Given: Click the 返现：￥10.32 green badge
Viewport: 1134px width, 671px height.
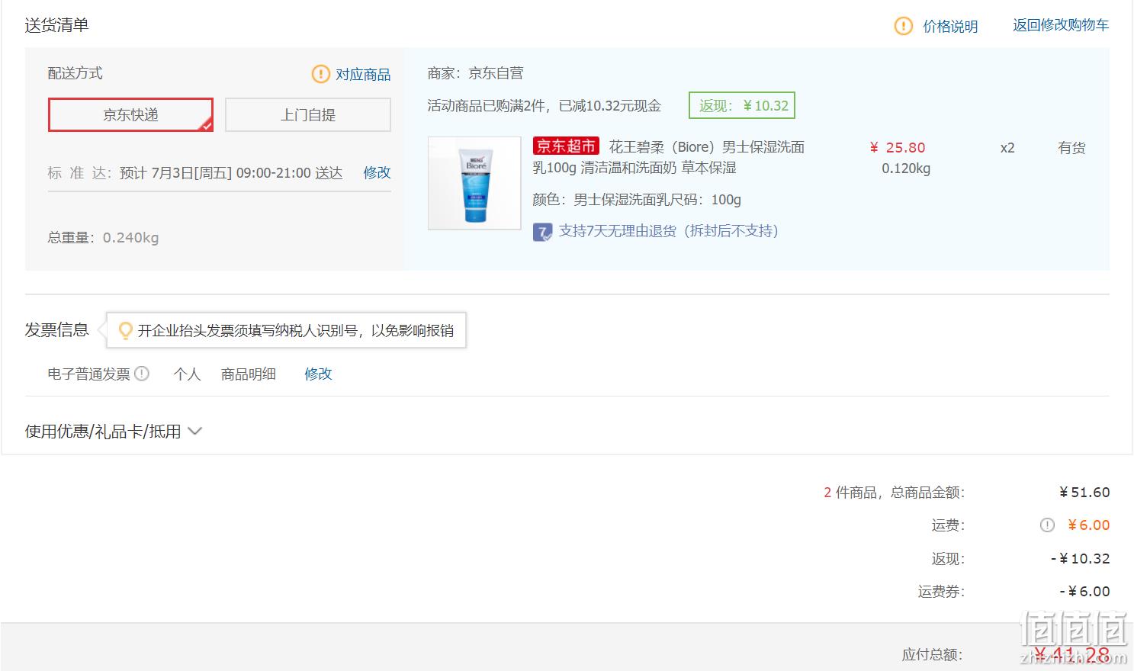Looking at the screenshot, I should 742,105.
